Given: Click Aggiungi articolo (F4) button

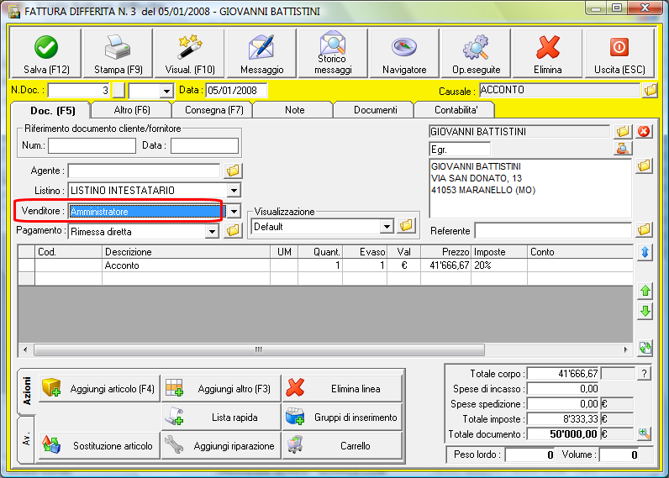Looking at the screenshot, I should click(99, 389).
